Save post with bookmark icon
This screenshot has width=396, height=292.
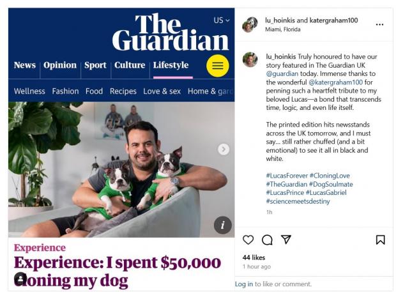[x=380, y=240]
